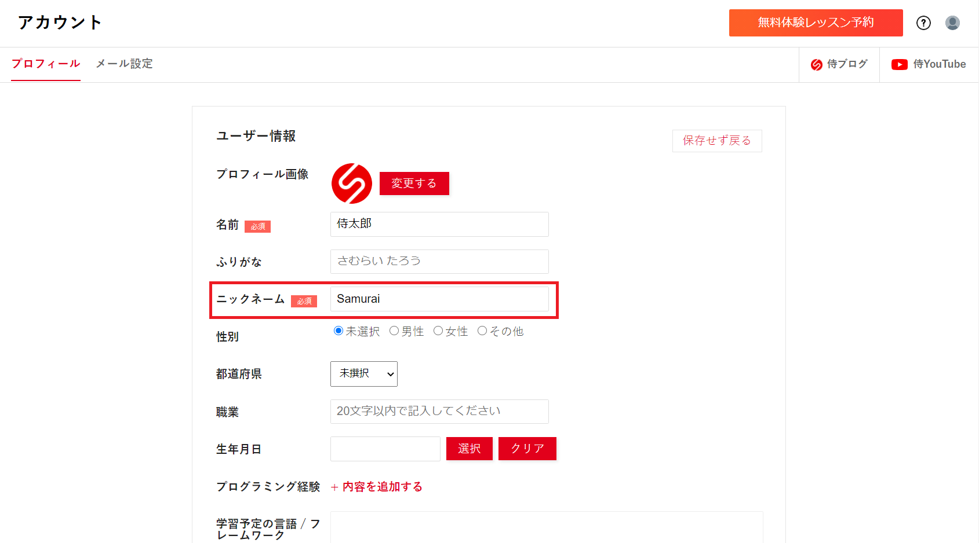Click the round profile image logo
Screen dimensions: 979x543
coord(351,184)
